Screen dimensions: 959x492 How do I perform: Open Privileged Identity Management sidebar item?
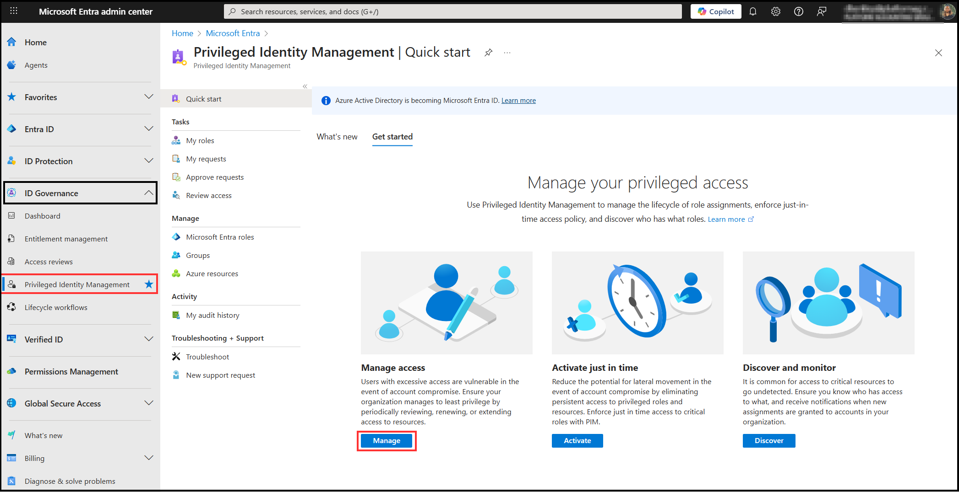(80, 284)
